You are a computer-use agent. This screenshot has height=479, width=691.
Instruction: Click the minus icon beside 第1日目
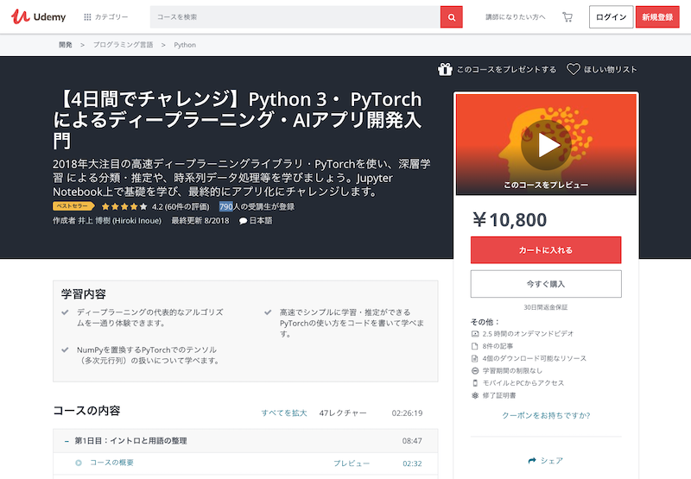[x=67, y=441]
